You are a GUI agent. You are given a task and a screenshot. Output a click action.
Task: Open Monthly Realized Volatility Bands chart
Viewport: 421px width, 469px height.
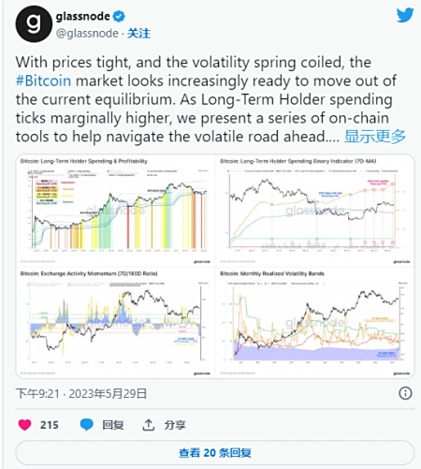(315, 323)
